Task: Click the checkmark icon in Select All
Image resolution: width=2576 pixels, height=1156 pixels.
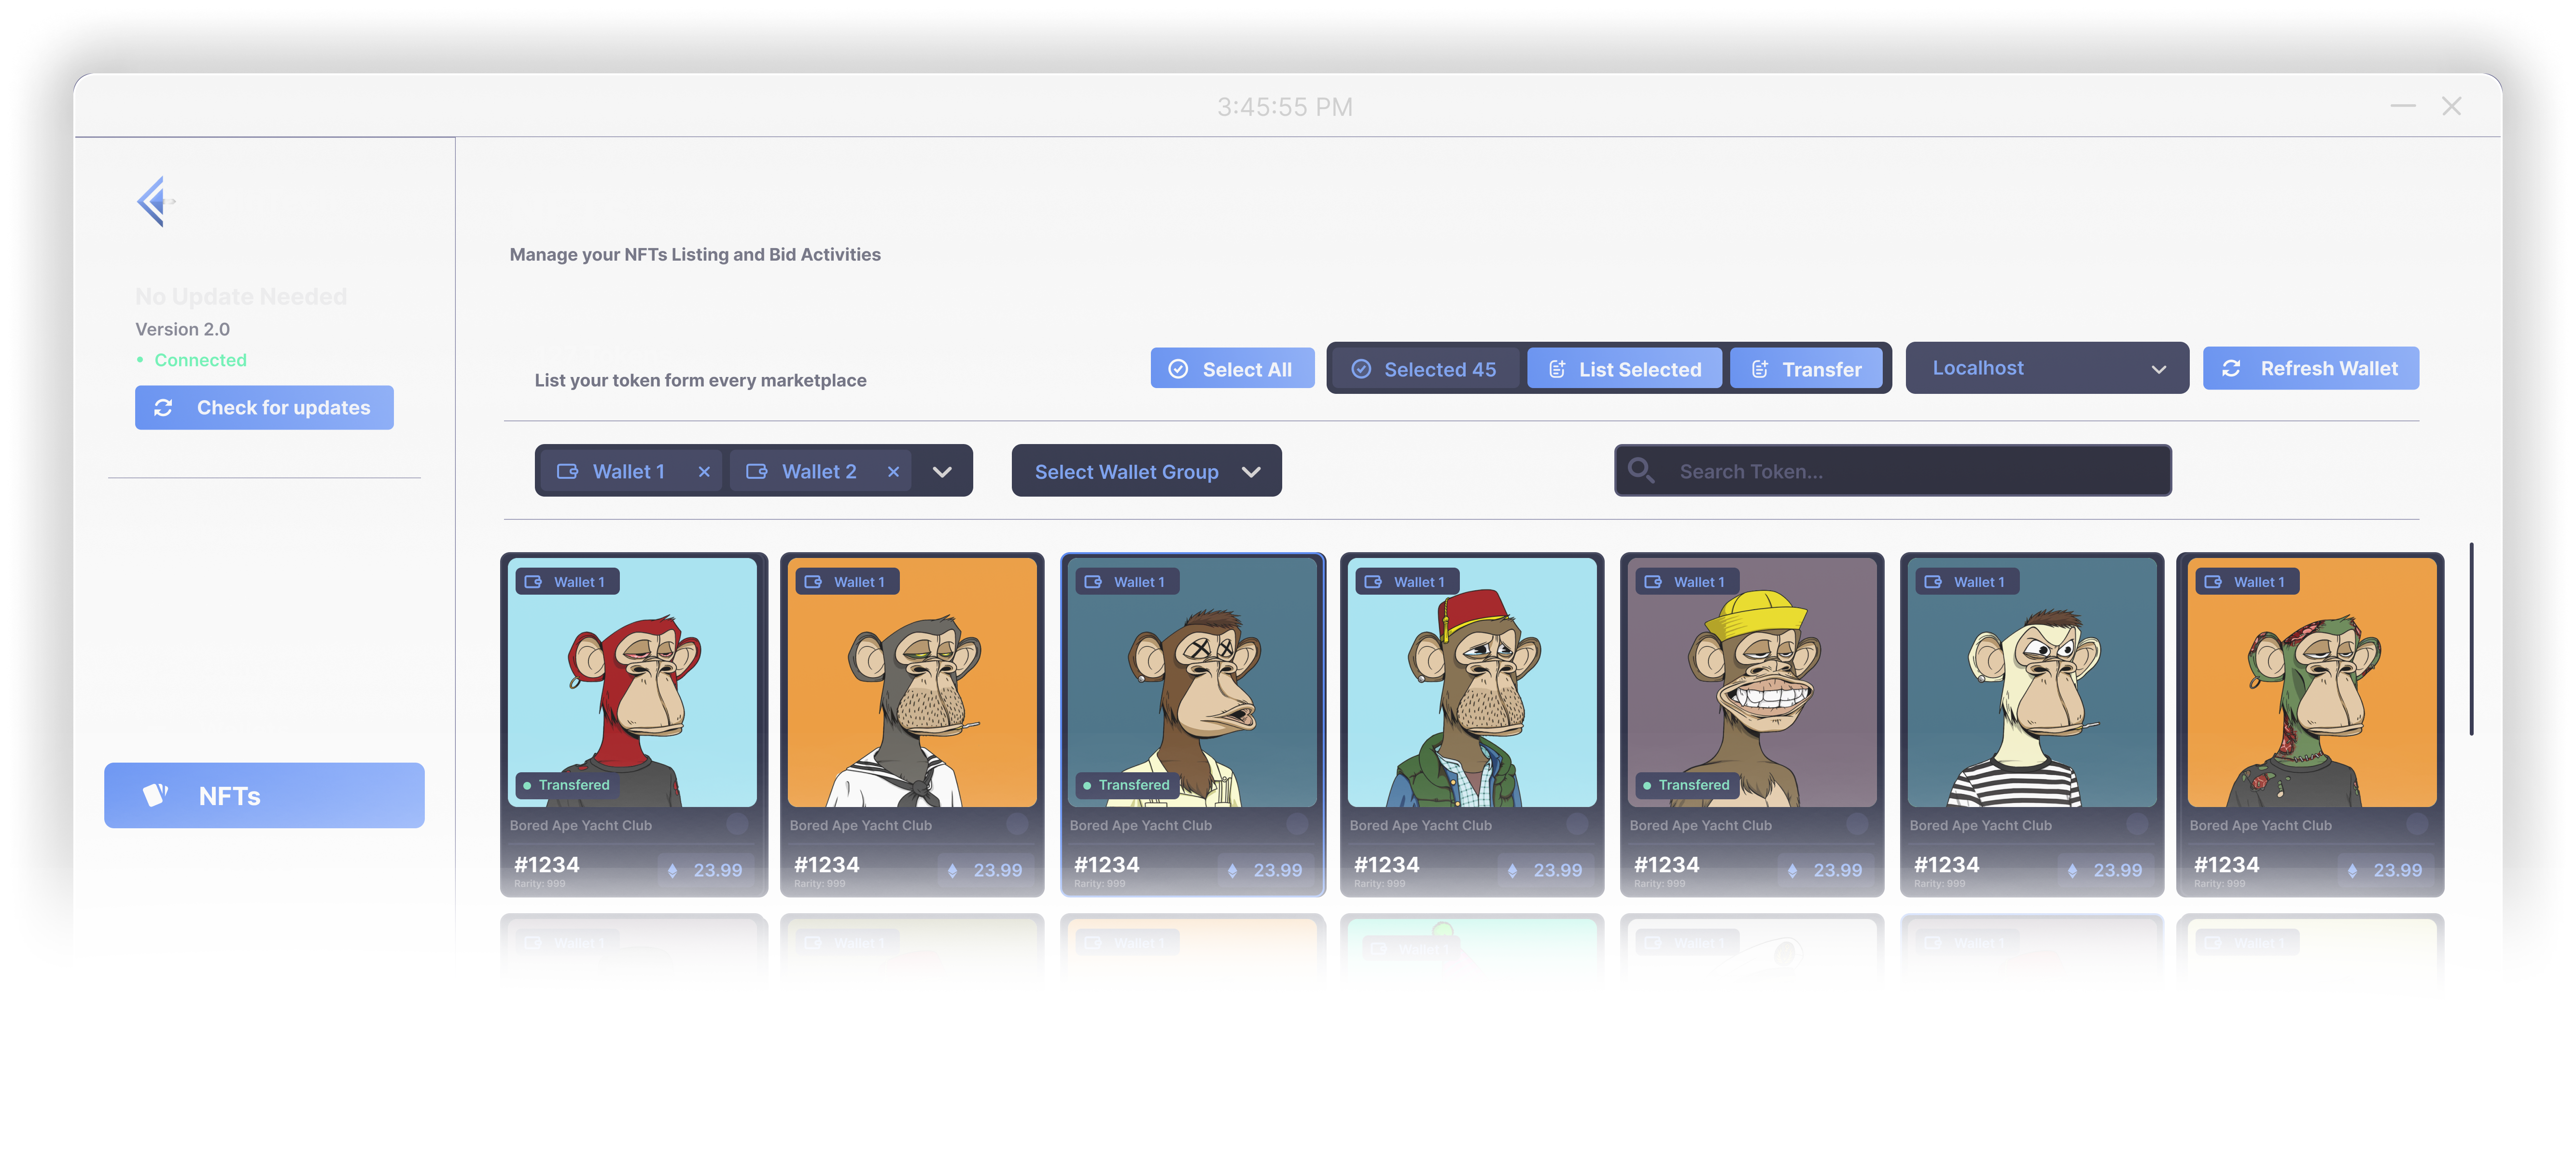Action: point(1178,369)
